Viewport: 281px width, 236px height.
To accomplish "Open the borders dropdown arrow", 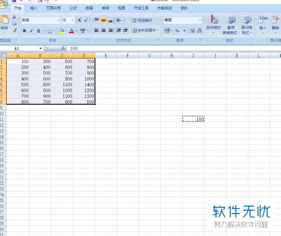I will click(x=55, y=31).
